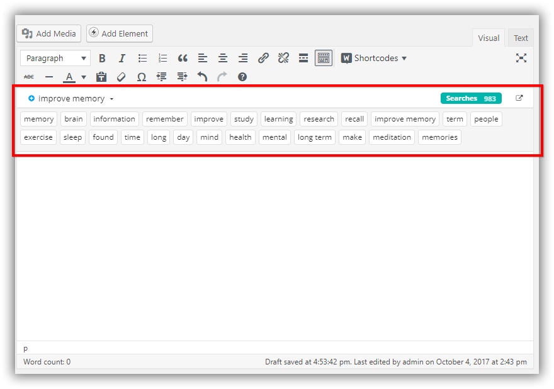Clear formatting with the eraser icon

121,77
